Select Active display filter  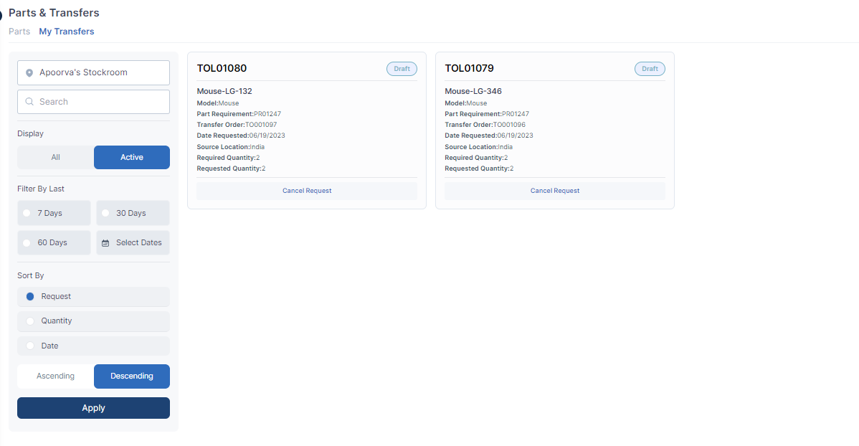(x=132, y=157)
